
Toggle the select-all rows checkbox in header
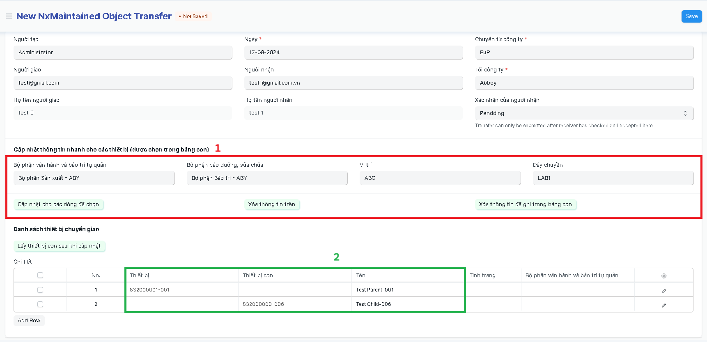40,275
